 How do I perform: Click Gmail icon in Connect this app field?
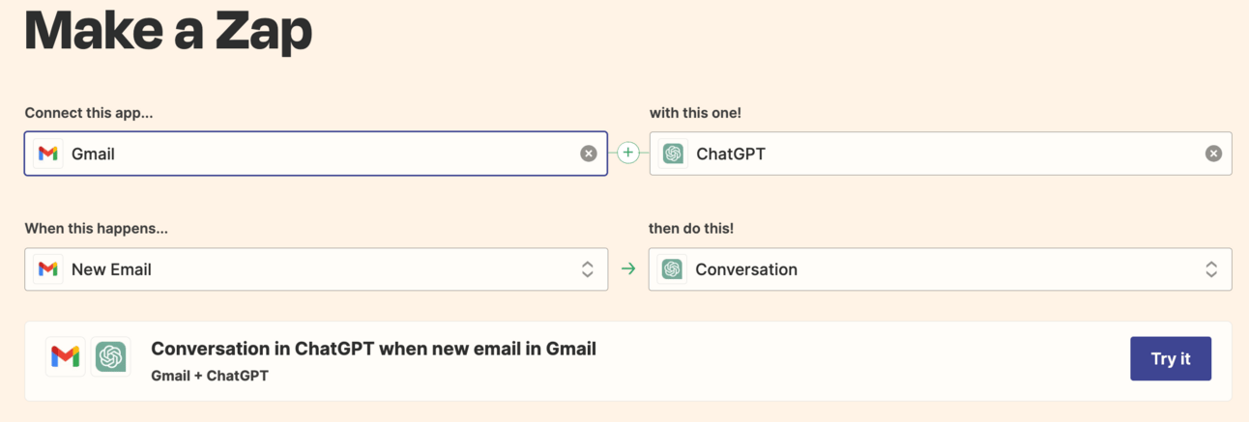click(47, 154)
